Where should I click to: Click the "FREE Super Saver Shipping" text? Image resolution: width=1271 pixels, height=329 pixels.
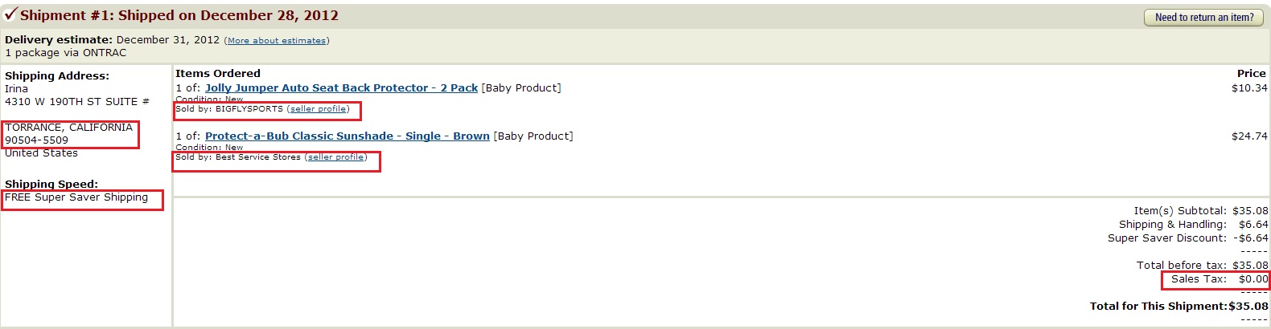point(76,197)
